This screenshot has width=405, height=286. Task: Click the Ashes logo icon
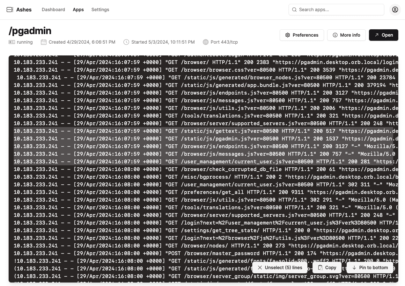pyautogui.click(x=10, y=10)
